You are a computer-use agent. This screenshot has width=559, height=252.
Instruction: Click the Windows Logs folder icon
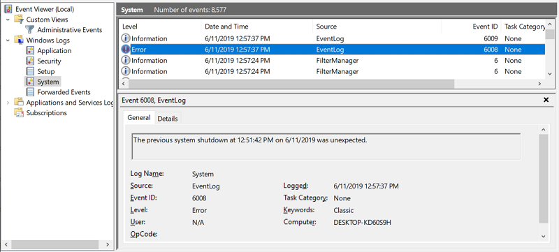click(x=19, y=40)
